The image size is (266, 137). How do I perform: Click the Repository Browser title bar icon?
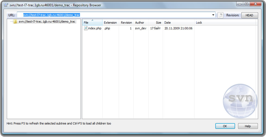pyautogui.click(x=6, y=5)
